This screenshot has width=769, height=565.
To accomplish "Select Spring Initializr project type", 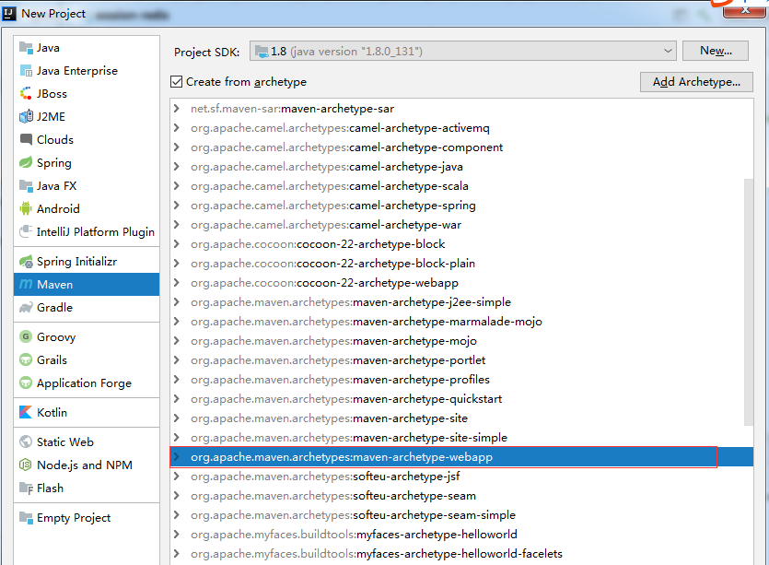I will (x=87, y=262).
